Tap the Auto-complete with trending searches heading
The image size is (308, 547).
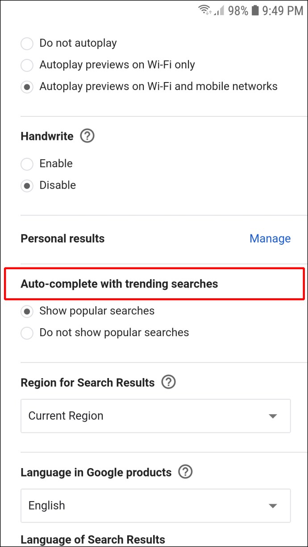pos(119,284)
